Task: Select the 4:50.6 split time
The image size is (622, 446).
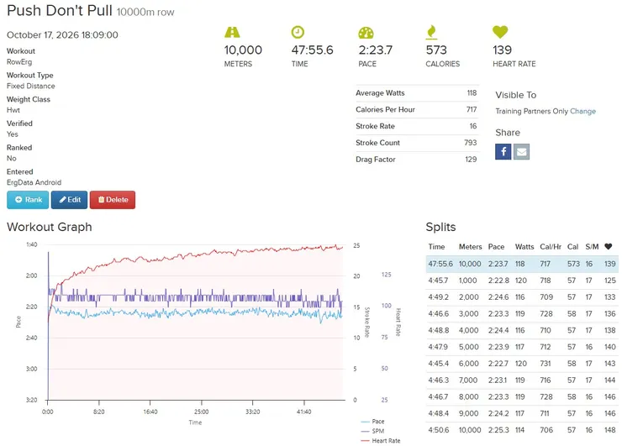Action: [438, 431]
